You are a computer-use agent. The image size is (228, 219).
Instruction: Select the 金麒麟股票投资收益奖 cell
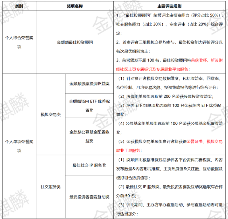click(x=89, y=84)
